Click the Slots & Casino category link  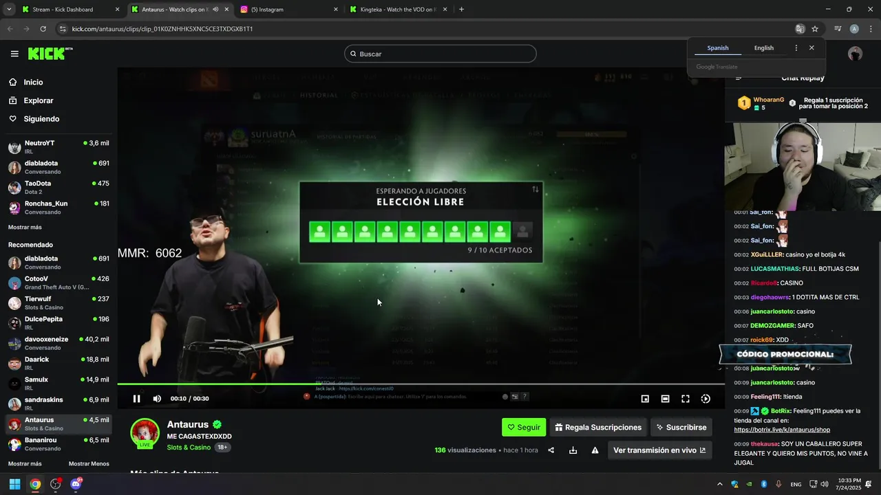coord(189,448)
